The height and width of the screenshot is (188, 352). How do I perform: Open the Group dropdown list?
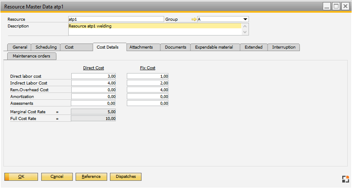tap(245, 19)
